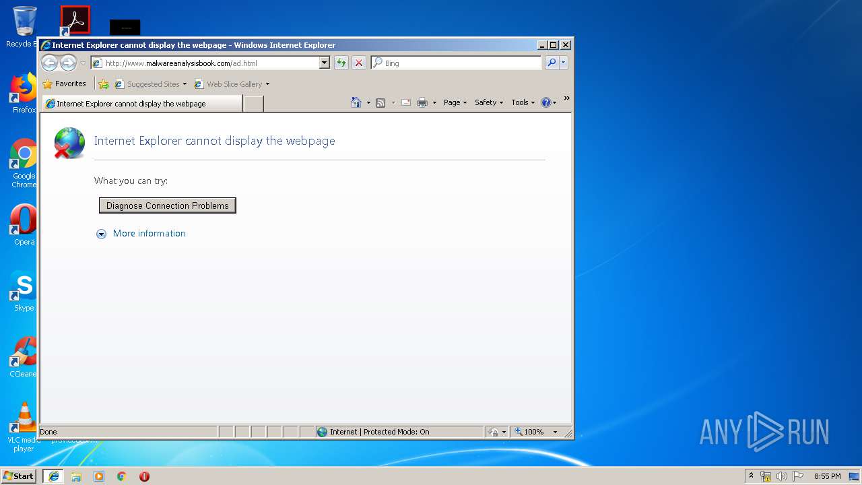This screenshot has height=485, width=862.
Task: Select the VLC media player desktop shortcut
Action: pos(24,427)
